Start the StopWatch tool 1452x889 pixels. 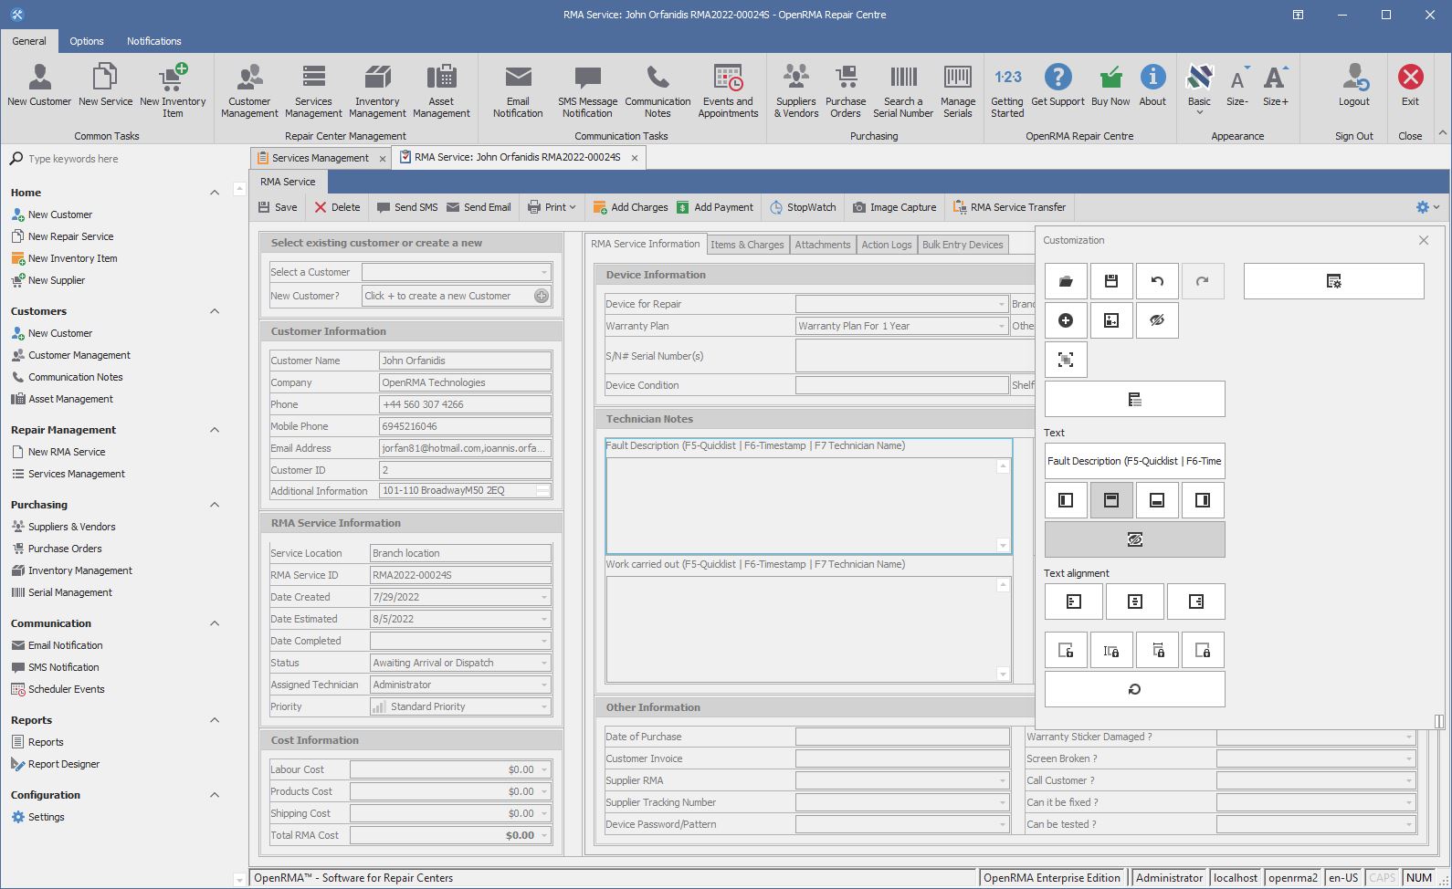(803, 207)
